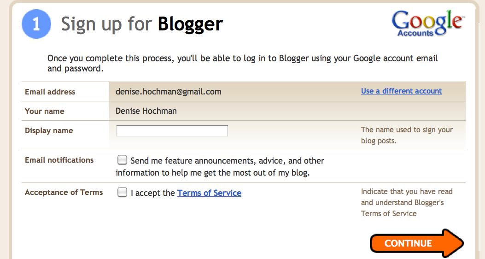Click the hint 'Indicate that you have read and understand'
The image size is (485, 259).
(x=407, y=202)
